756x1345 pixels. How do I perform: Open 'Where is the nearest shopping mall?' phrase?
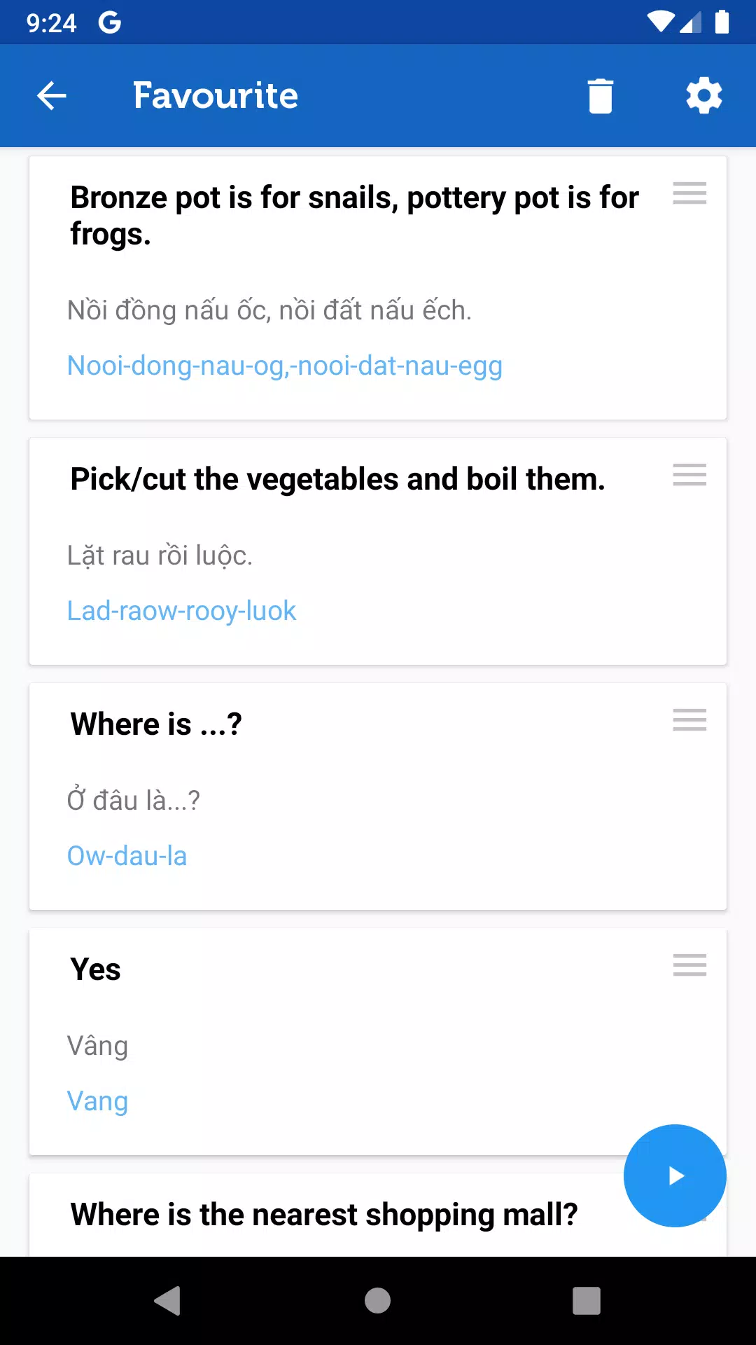click(324, 1215)
